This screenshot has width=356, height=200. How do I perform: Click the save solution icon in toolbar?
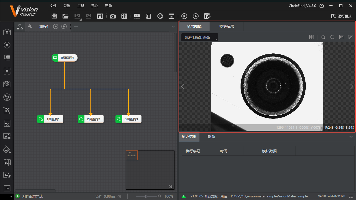[x=54, y=16]
